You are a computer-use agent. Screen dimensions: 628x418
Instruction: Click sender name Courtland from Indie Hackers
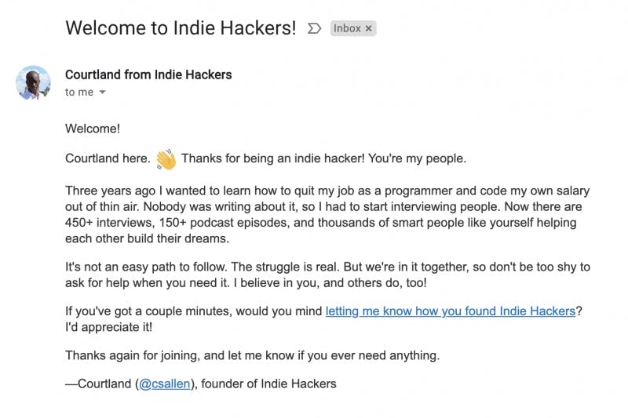pos(148,75)
